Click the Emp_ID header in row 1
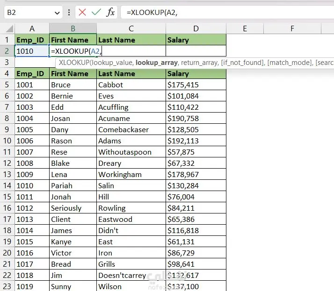Screen dimensions: 334x291 tap(32, 40)
